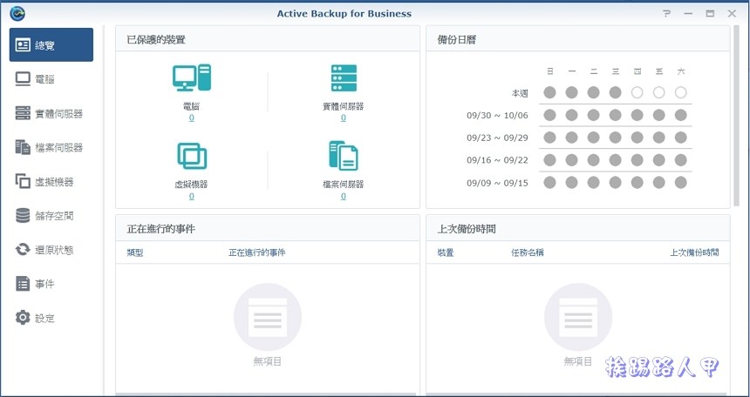The height and width of the screenshot is (397, 750).
Task: Open the 總覽 overview page
Action: pyautogui.click(x=51, y=45)
